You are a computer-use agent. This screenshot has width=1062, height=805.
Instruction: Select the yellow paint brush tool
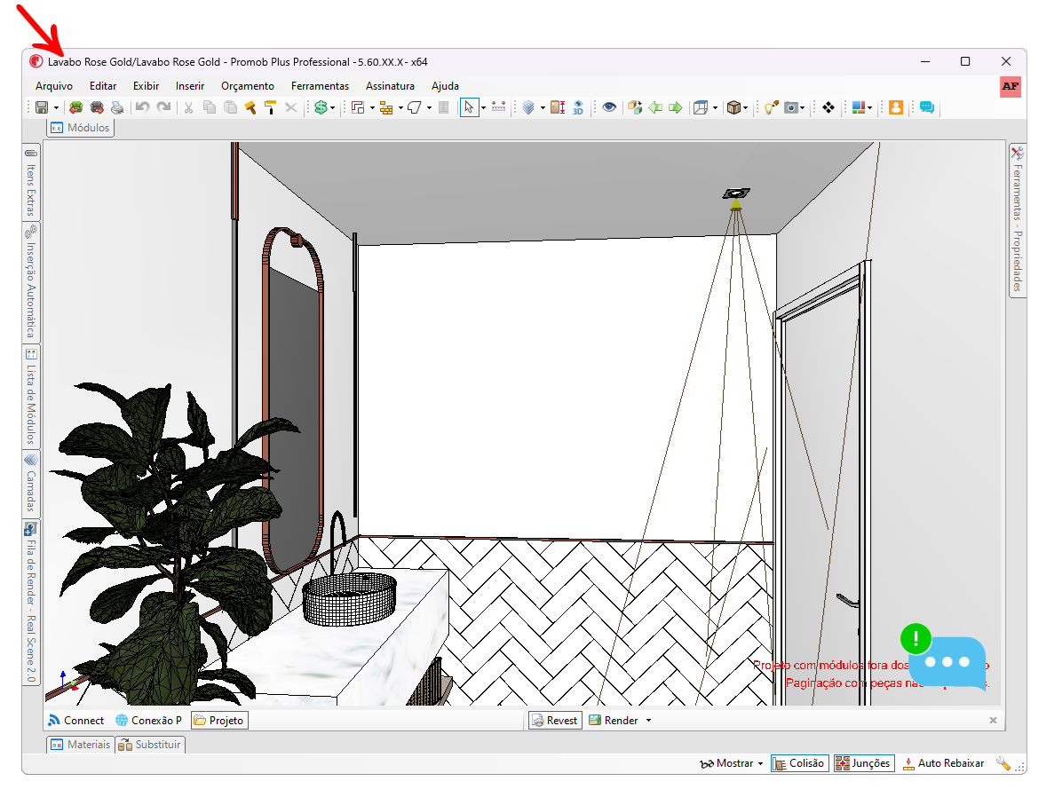(250, 107)
